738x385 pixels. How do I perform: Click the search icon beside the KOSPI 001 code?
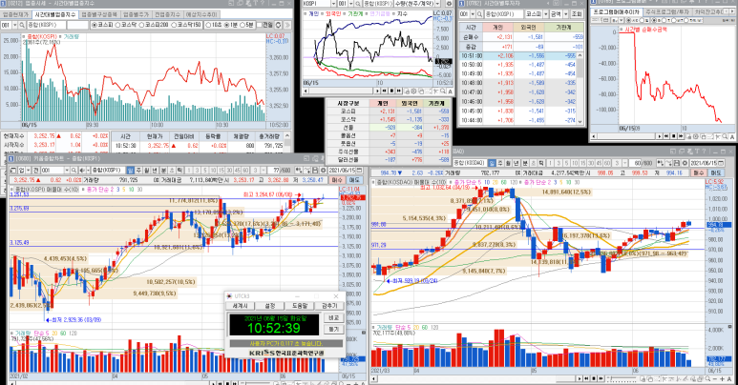pyautogui.click(x=357, y=4)
